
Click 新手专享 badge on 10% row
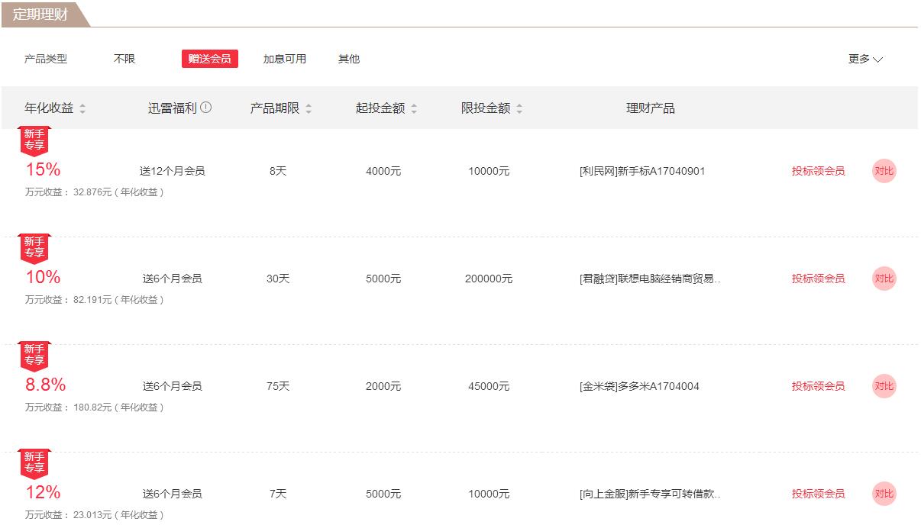tap(34, 248)
